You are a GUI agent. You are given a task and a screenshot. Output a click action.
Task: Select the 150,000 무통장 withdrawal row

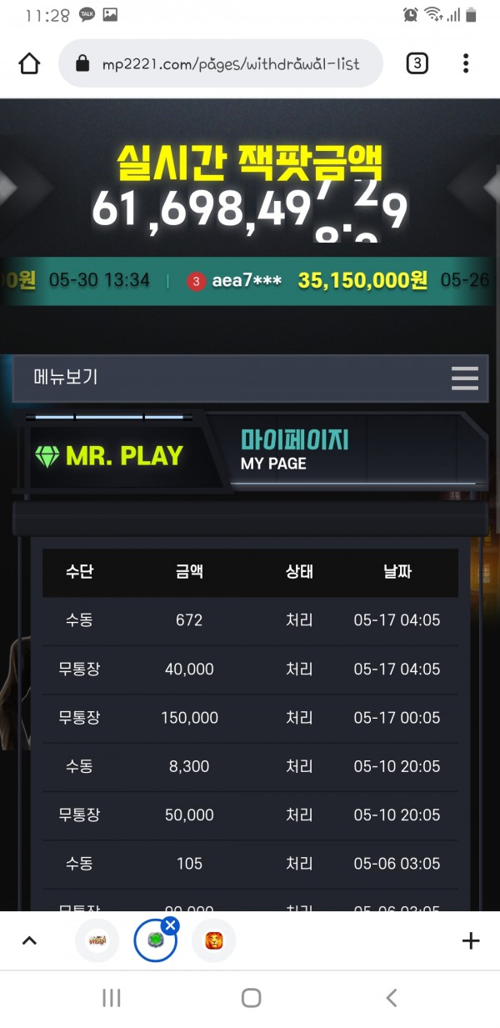pyautogui.click(x=250, y=718)
